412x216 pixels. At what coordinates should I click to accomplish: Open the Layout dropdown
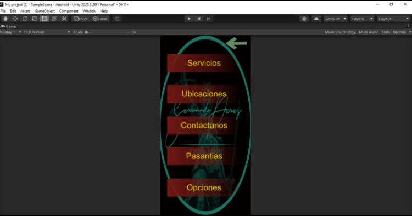393,19
